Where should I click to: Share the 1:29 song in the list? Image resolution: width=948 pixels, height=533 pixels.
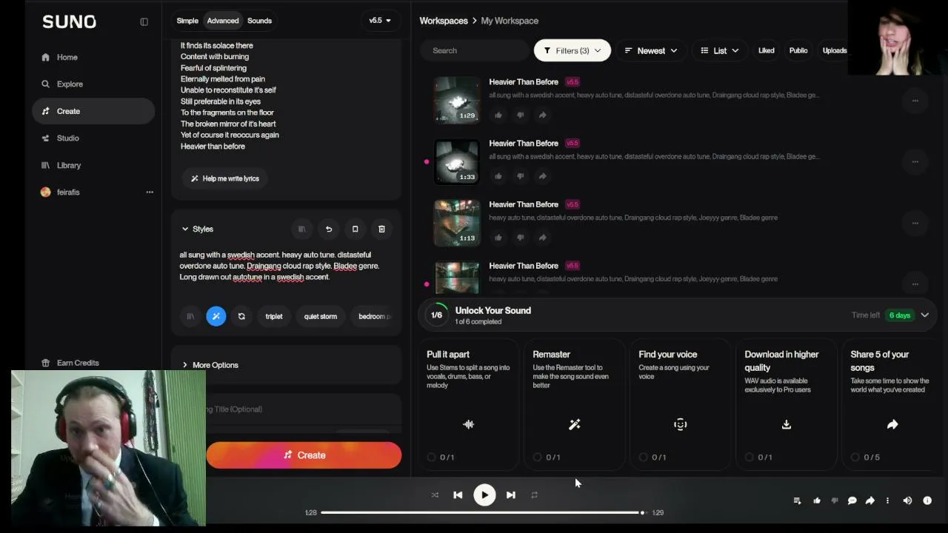click(542, 115)
